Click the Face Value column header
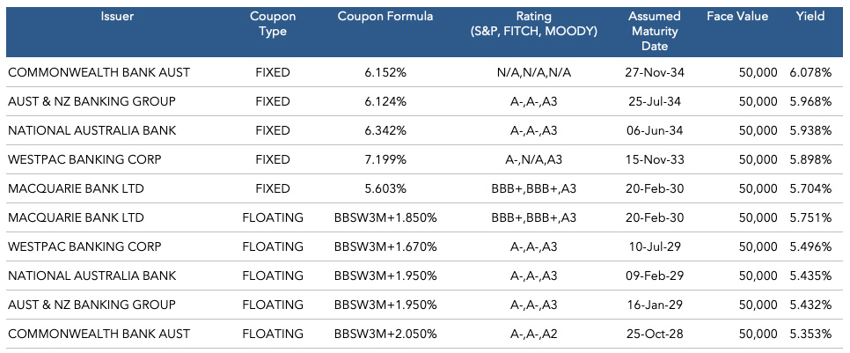Screen dimensions: 850x353 (x=737, y=17)
